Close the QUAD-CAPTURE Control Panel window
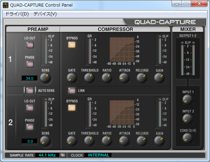 199,4
